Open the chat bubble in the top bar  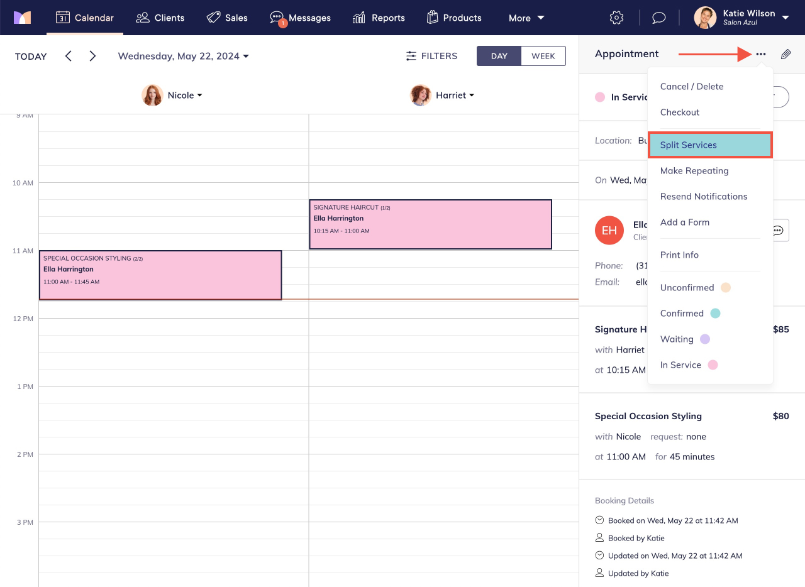(x=658, y=17)
